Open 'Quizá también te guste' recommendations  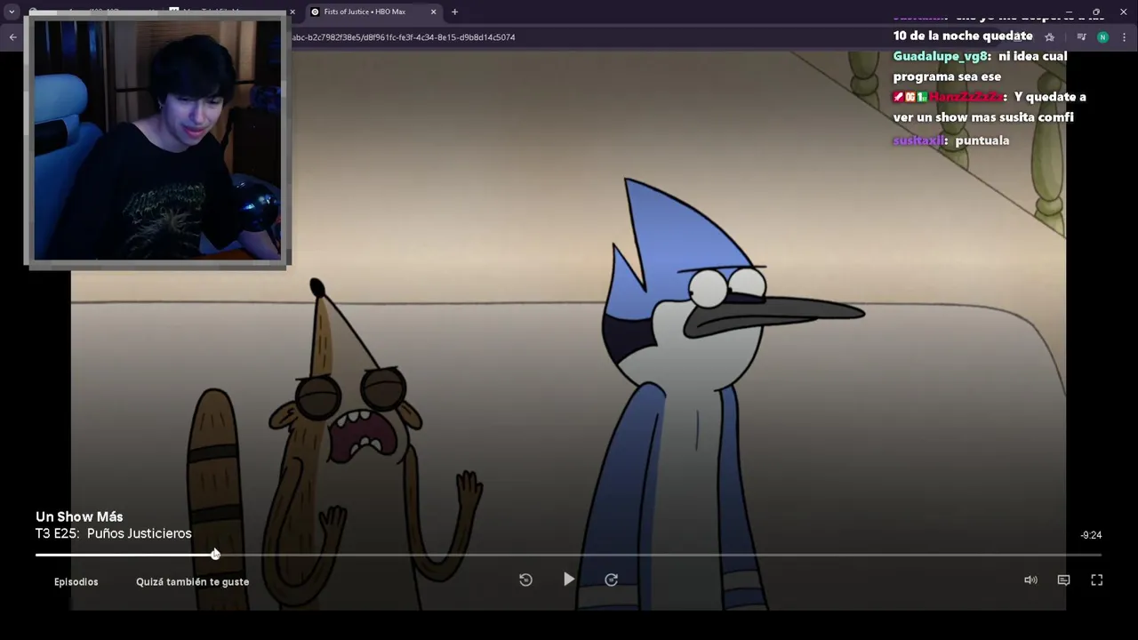click(x=192, y=581)
